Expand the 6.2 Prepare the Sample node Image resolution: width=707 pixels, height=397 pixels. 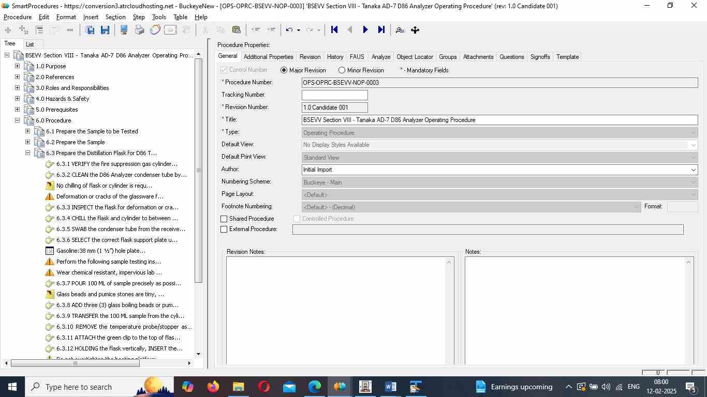point(27,142)
